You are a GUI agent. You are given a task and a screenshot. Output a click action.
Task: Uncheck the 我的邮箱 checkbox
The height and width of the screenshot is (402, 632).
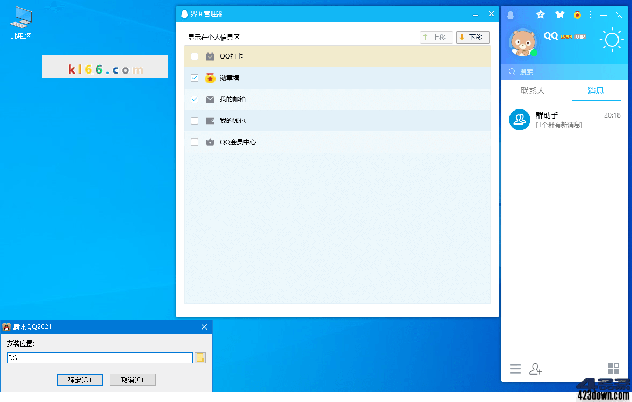(195, 99)
